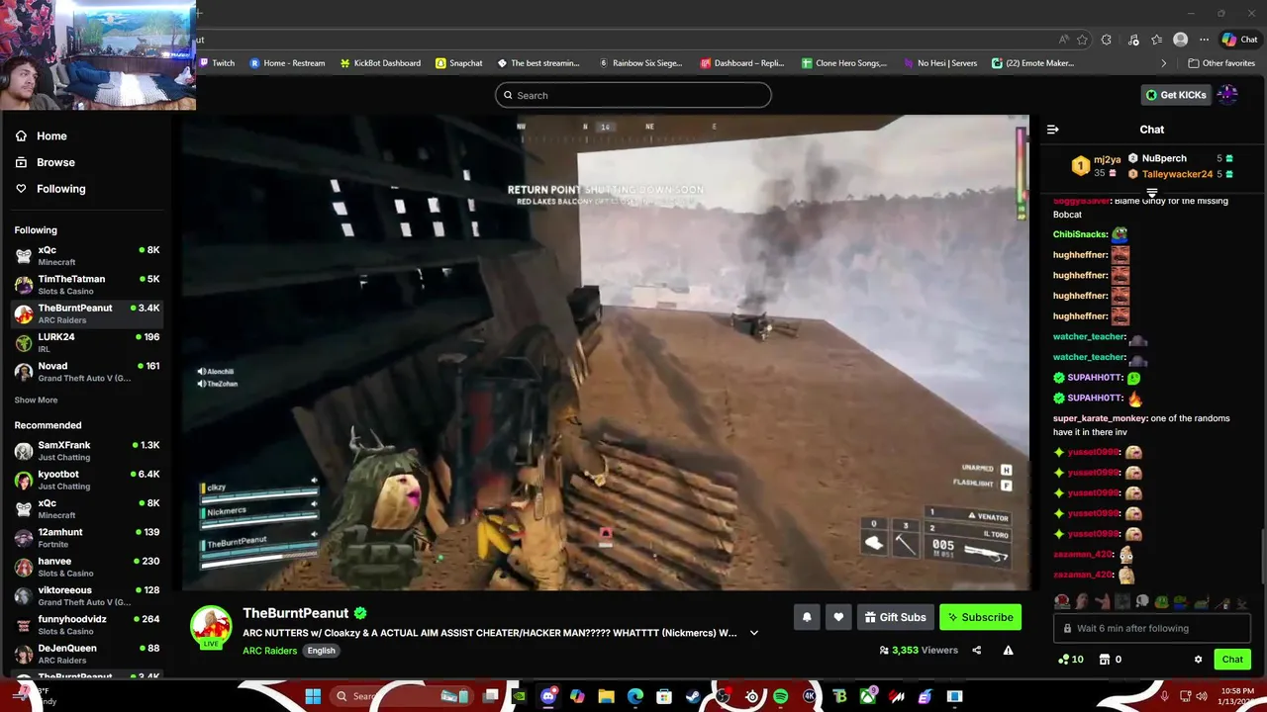Viewport: 1267px width, 712px height.
Task: Collapse the chat panel with arrow icon
Action: pos(1053,130)
